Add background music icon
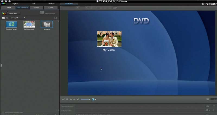This screenshot has width=217, height=115. coord(208,106)
